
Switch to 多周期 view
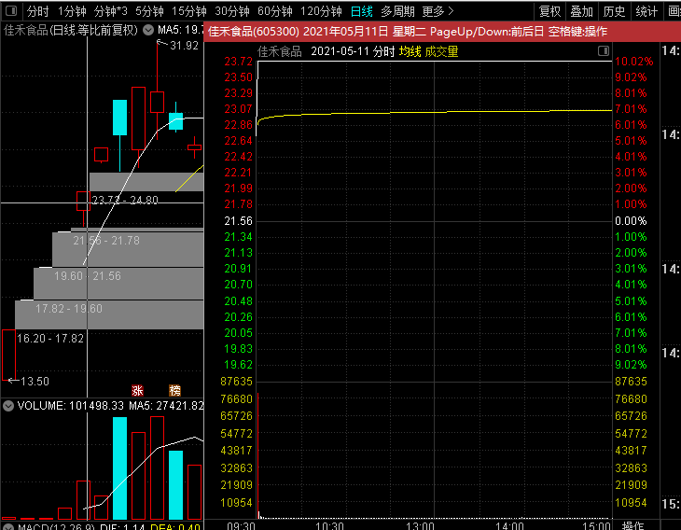point(397,11)
